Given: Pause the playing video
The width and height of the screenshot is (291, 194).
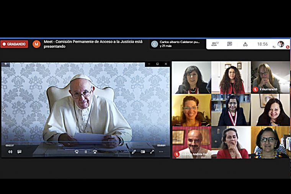Looking at the screenshot, I should coord(86,152).
